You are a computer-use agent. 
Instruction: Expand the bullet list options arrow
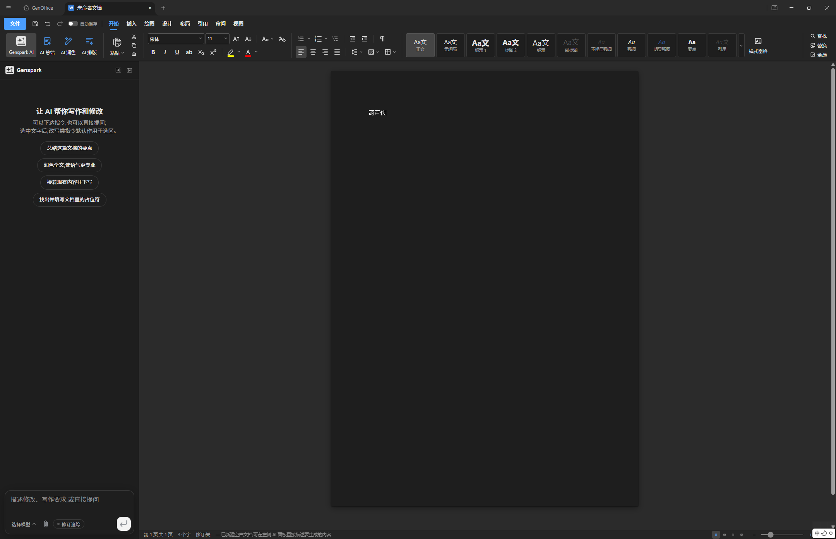(x=309, y=39)
